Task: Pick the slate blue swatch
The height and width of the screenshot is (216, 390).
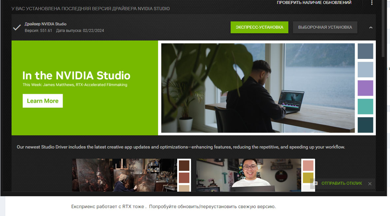Action: pos(365,51)
